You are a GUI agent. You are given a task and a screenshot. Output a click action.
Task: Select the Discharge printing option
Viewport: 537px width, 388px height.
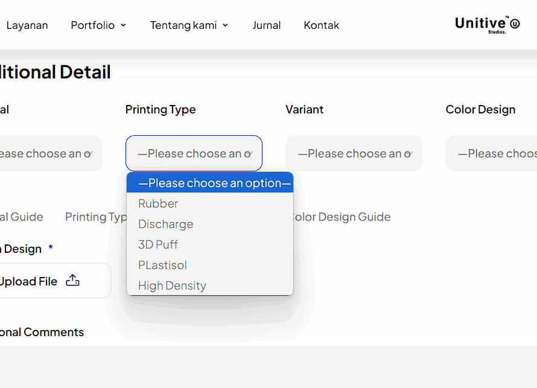click(x=165, y=224)
